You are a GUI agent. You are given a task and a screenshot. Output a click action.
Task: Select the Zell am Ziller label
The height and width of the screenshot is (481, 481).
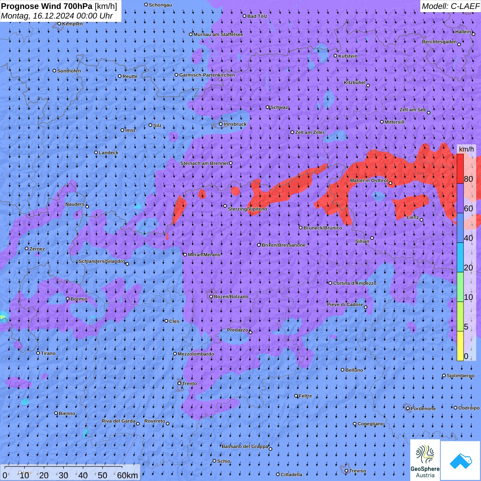(x=310, y=132)
